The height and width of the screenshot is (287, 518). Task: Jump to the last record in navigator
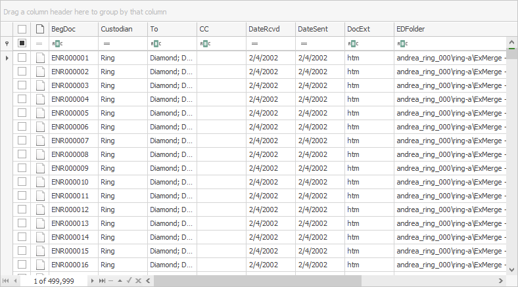click(102, 281)
